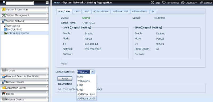The height and width of the screenshot is (102, 213).
Task: Click the Help question mark icon
Action: (152, 3)
